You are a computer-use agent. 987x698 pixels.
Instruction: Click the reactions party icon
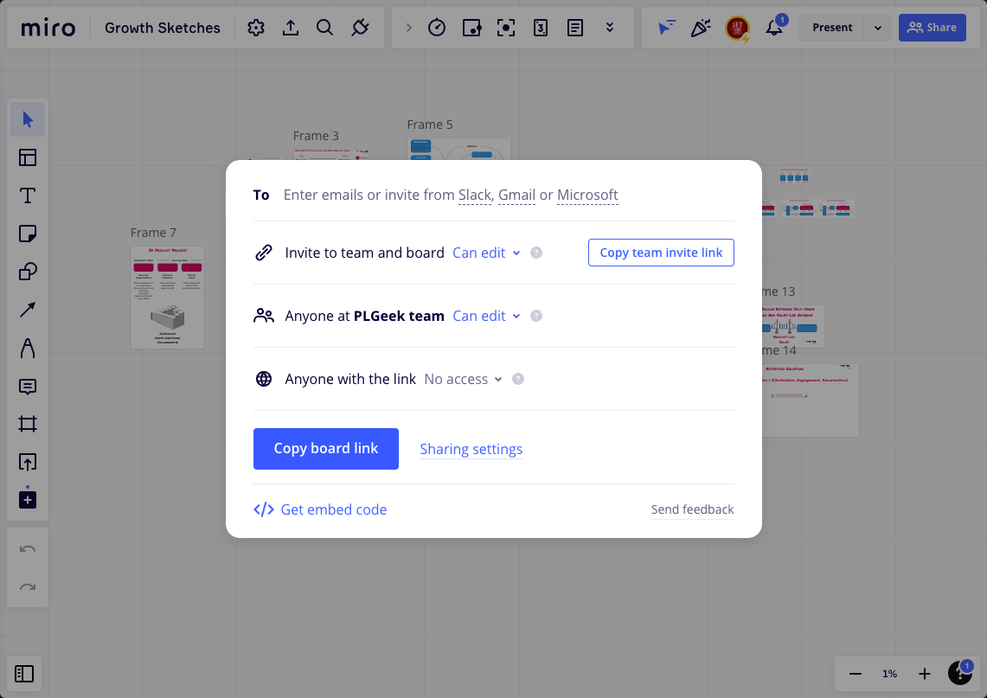pos(701,28)
